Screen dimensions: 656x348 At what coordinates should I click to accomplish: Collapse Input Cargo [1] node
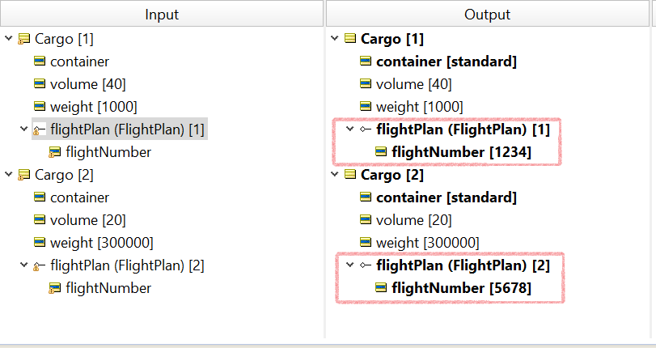(8, 39)
